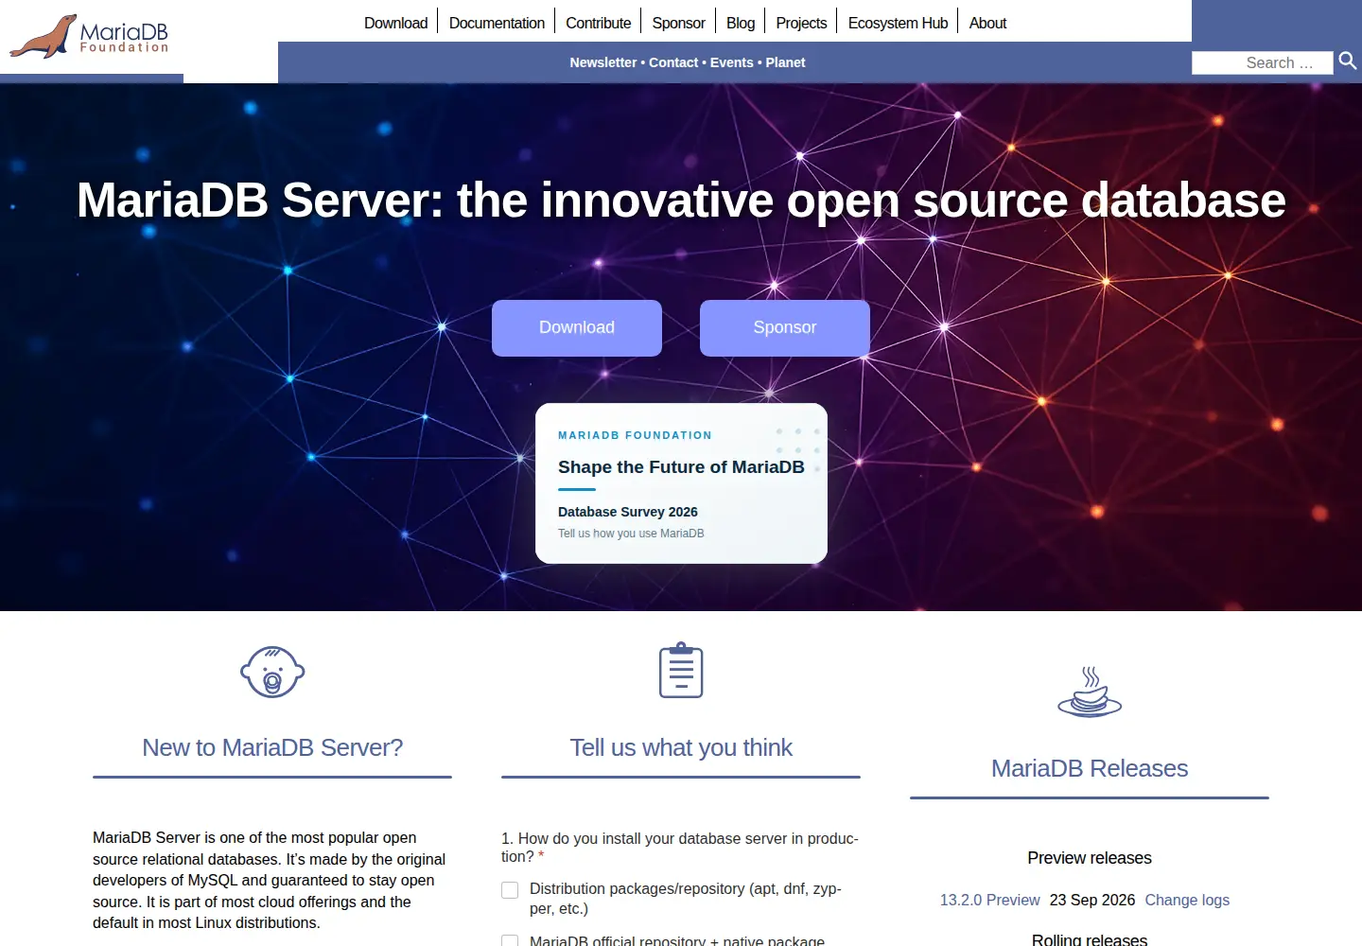Open the Tell us what you think heading
This screenshot has height=946, width=1362.
coord(681,747)
